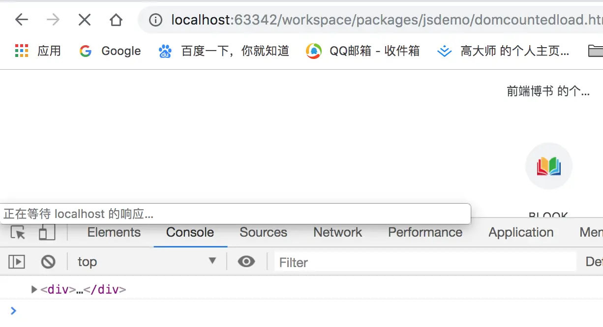Activate the inspect element picker icon

tap(18, 233)
